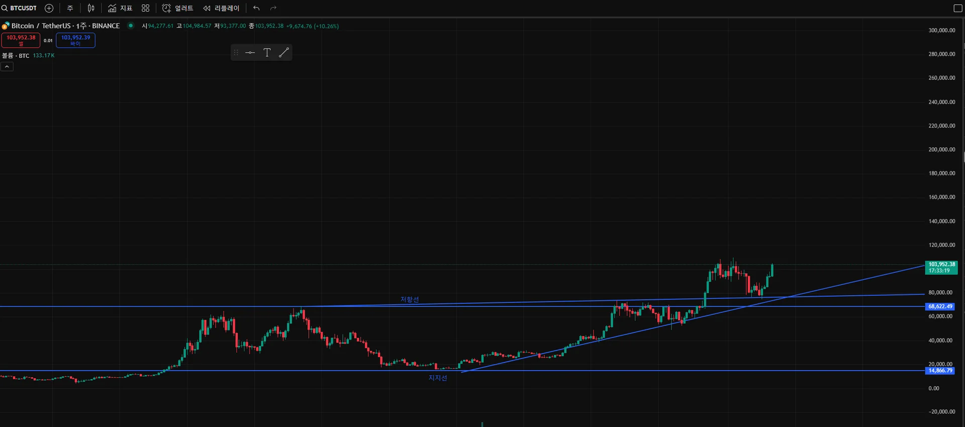
Task: Open the weekly (주) interval dropdown
Action: tap(70, 8)
